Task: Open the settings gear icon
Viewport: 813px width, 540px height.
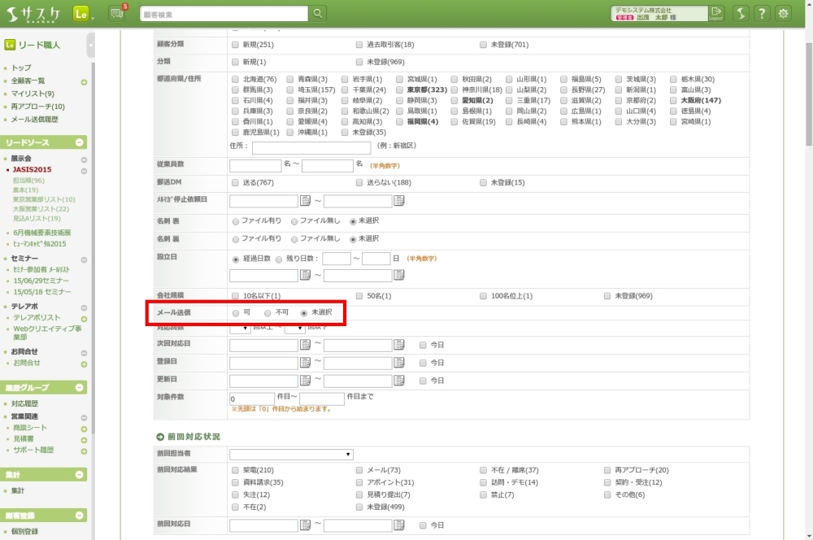Action: point(783,13)
